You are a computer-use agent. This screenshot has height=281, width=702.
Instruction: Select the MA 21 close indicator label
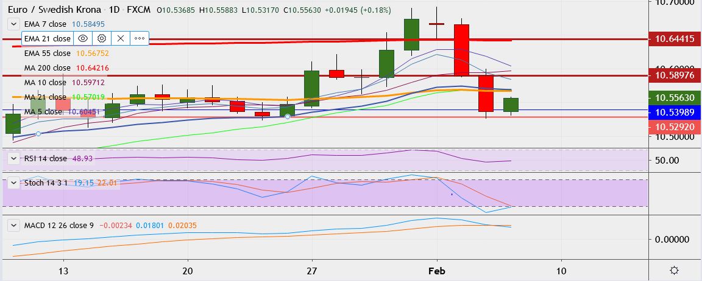[x=45, y=97]
